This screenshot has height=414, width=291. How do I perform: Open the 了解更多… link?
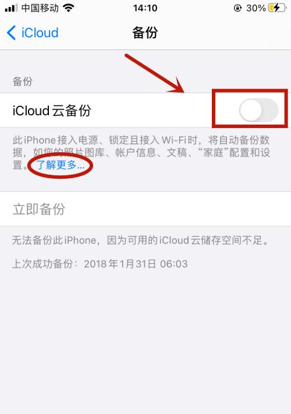(x=60, y=165)
